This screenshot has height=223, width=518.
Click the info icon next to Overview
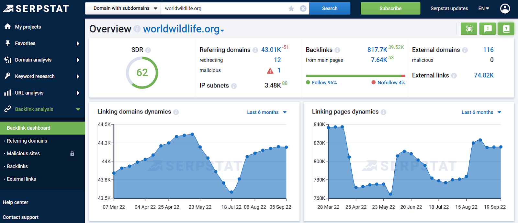[x=137, y=29]
